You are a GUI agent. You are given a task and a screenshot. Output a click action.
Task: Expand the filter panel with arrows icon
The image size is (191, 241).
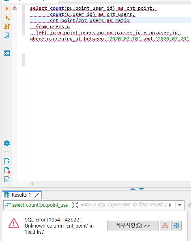75,205
